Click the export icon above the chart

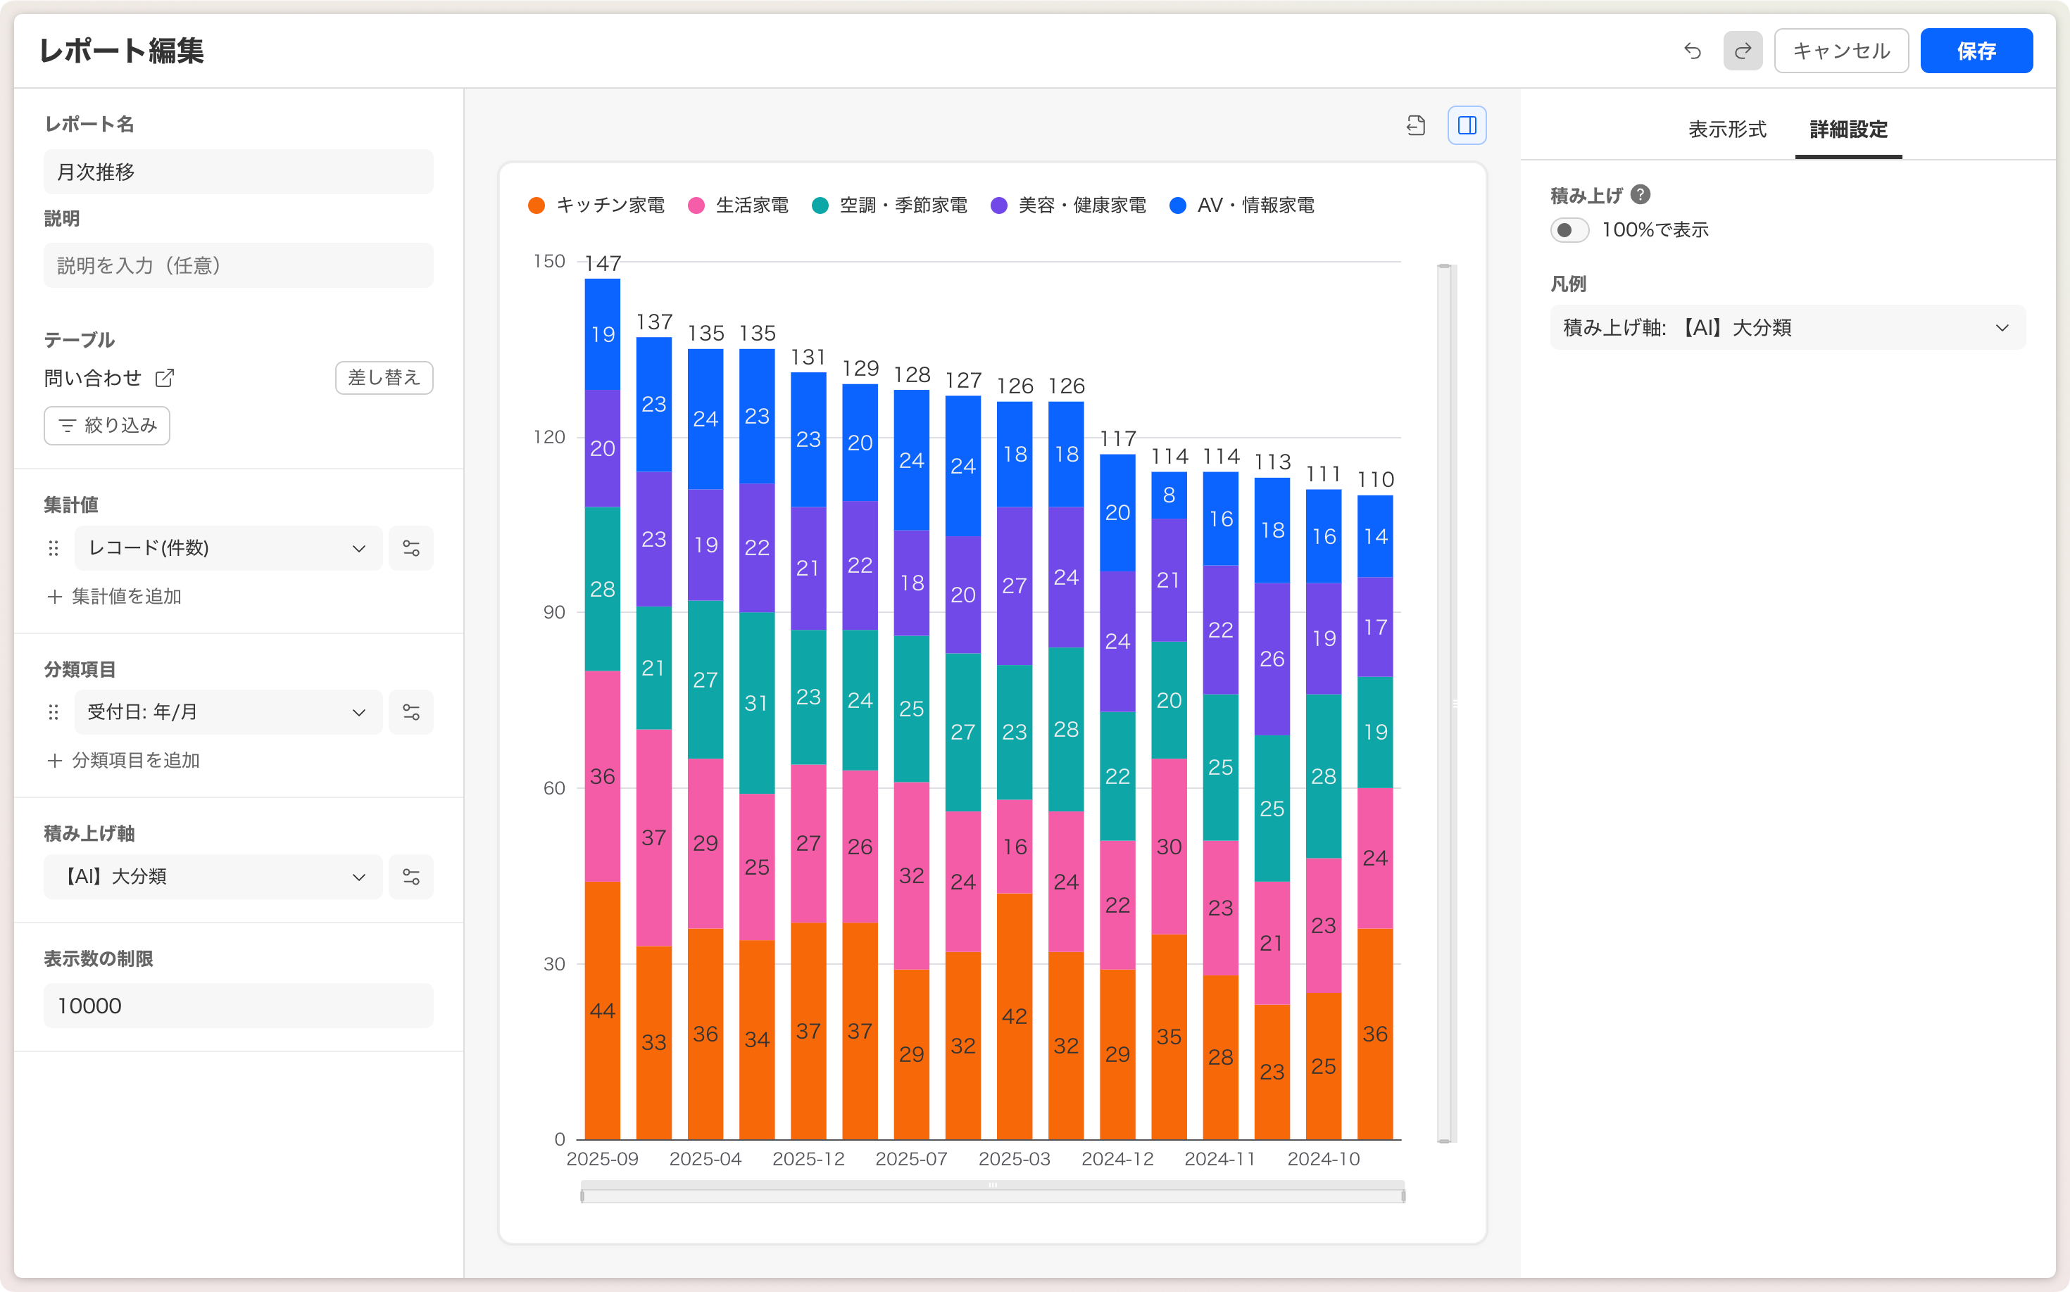click(x=1416, y=125)
